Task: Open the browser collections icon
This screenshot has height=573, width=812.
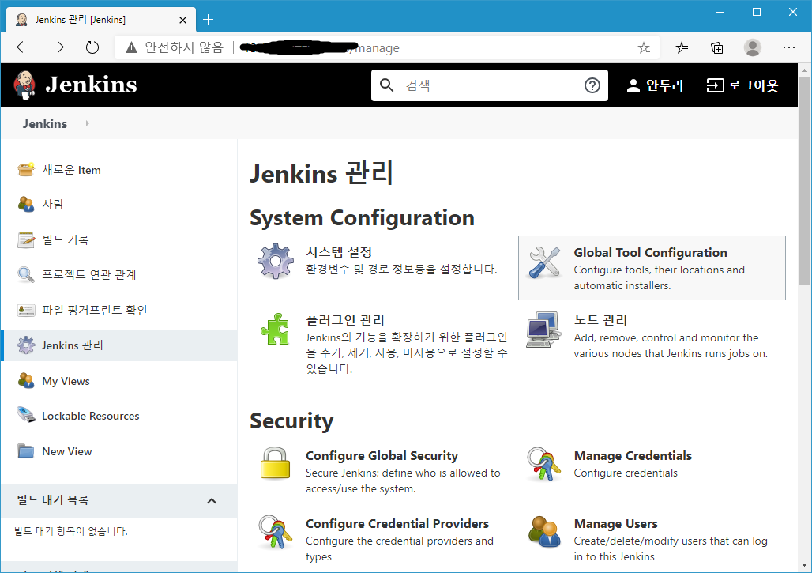Action: tap(717, 48)
